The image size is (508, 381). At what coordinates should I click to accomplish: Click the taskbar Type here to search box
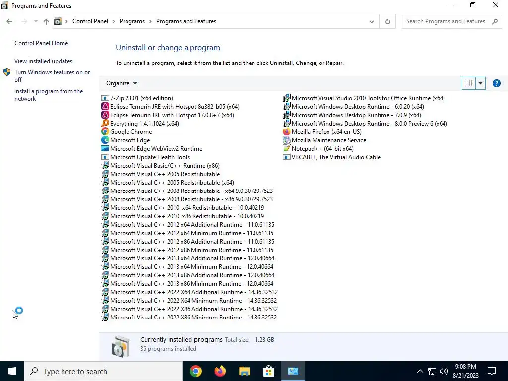(x=103, y=371)
